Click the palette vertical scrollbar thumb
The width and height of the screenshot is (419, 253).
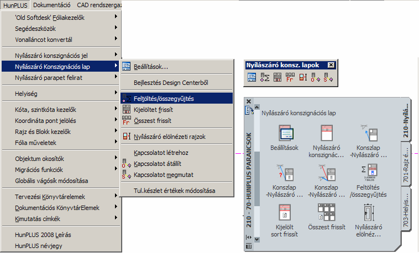coord(257,179)
